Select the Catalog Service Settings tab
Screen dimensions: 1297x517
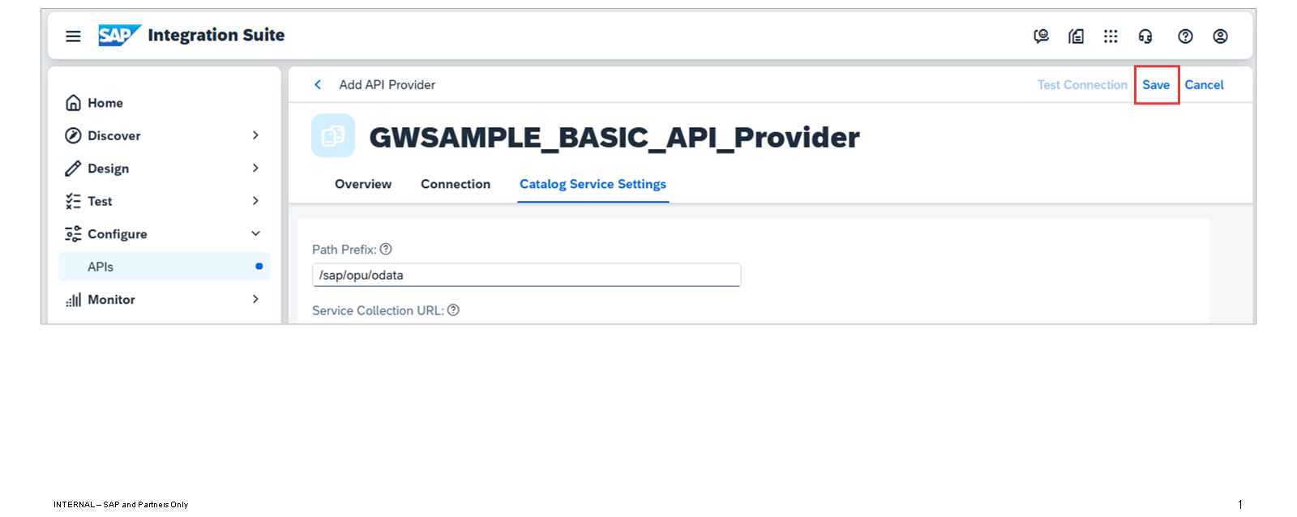click(x=593, y=184)
